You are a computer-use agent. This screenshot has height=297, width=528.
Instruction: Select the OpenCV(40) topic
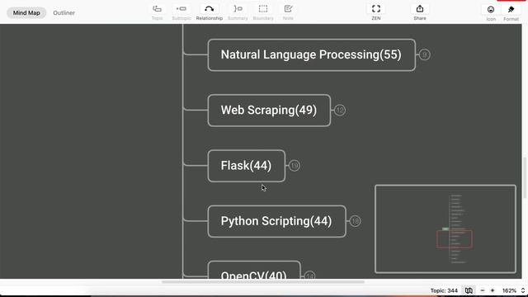(254, 270)
